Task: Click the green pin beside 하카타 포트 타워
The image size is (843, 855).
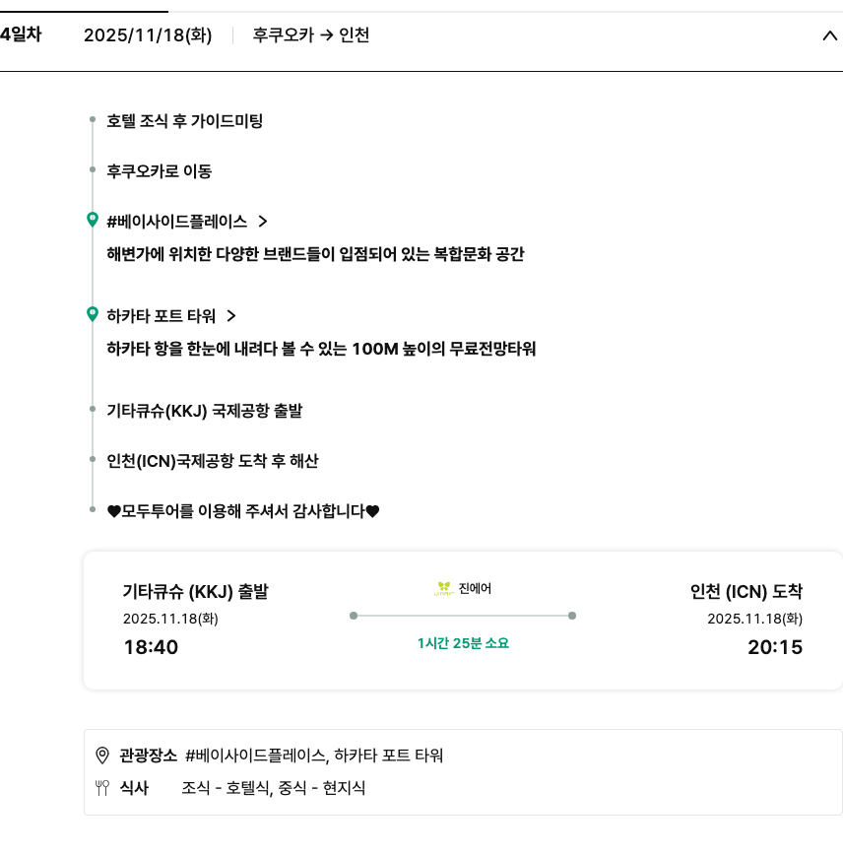Action: [93, 314]
